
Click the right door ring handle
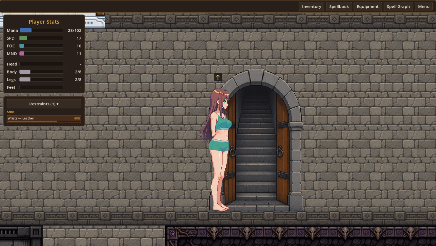coord(280,151)
